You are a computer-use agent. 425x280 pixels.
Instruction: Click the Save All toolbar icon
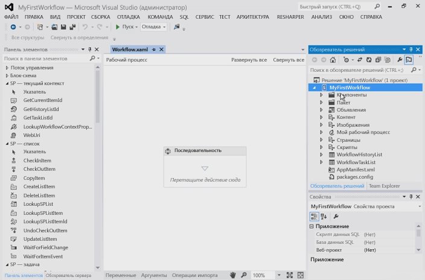click(72, 27)
